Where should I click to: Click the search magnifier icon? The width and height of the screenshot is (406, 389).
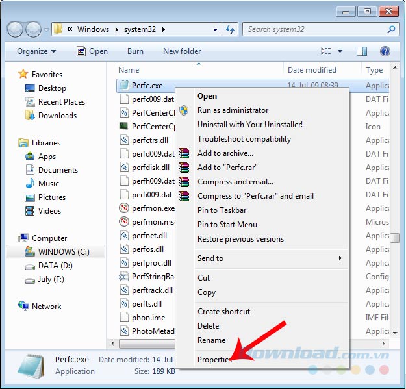391,29
